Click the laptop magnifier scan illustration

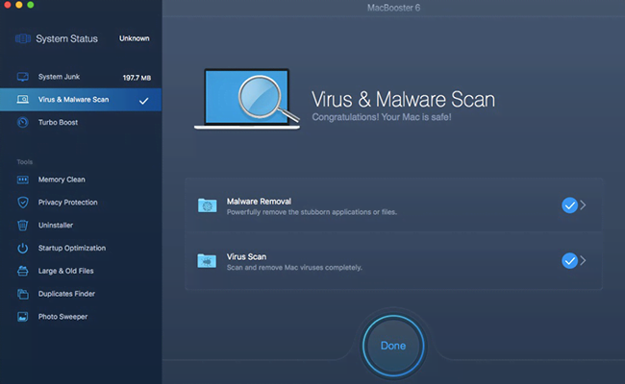(x=247, y=99)
